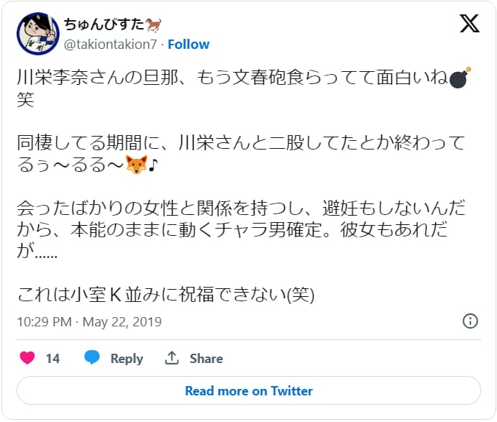This screenshot has height=422, width=497.
Task: Click the blue reply speech bubble icon
Action: (92, 357)
